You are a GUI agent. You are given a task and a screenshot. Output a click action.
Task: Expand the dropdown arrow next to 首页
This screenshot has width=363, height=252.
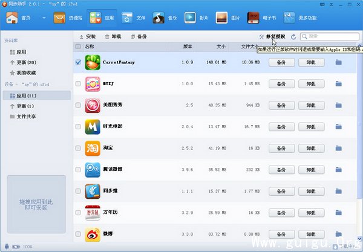[44, 18]
